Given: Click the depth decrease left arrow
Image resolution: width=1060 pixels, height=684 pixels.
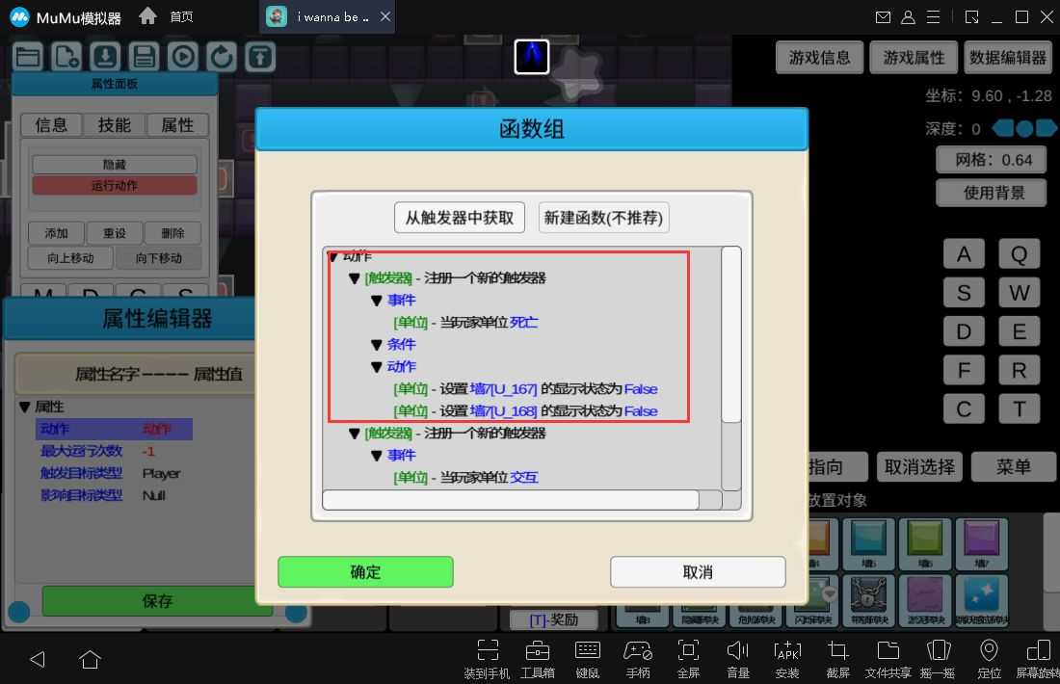Looking at the screenshot, I should pyautogui.click(x=1003, y=128).
